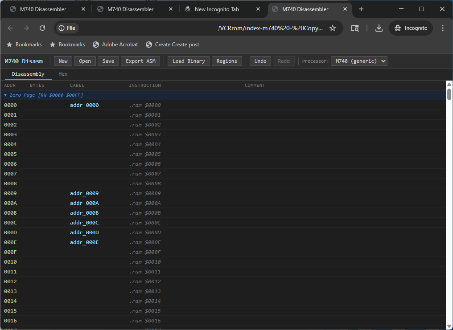This screenshot has height=330, width=453.
Task: Open the browser downloads icon
Action: 379,28
